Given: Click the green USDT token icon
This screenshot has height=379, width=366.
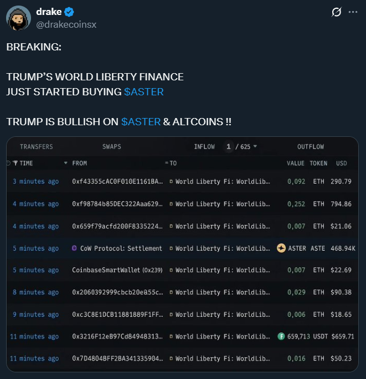Looking at the screenshot, I should 281,336.
